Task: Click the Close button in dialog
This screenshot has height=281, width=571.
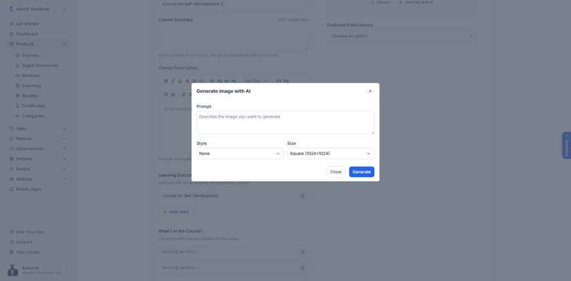Action: pyautogui.click(x=336, y=172)
